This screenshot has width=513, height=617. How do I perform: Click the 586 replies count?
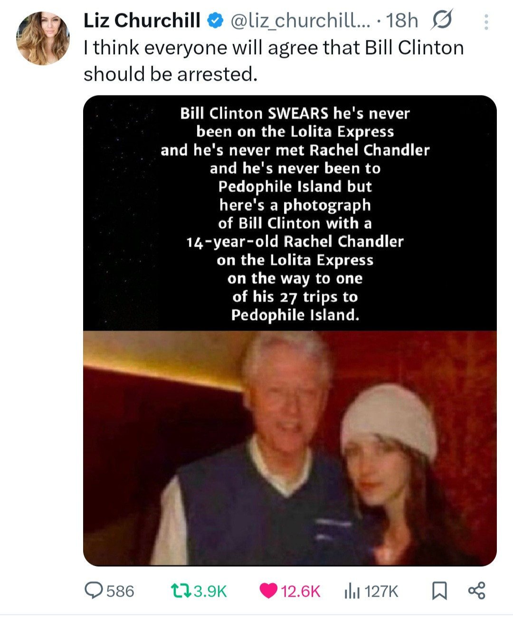pyautogui.click(x=120, y=591)
